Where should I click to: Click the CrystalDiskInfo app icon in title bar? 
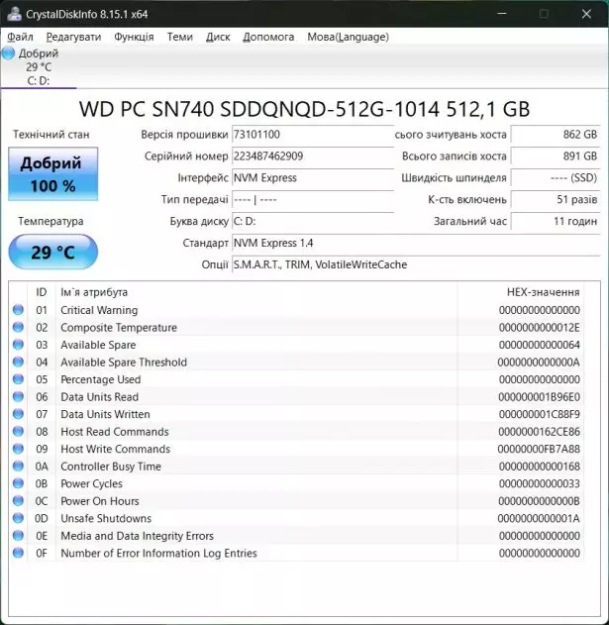click(x=13, y=14)
